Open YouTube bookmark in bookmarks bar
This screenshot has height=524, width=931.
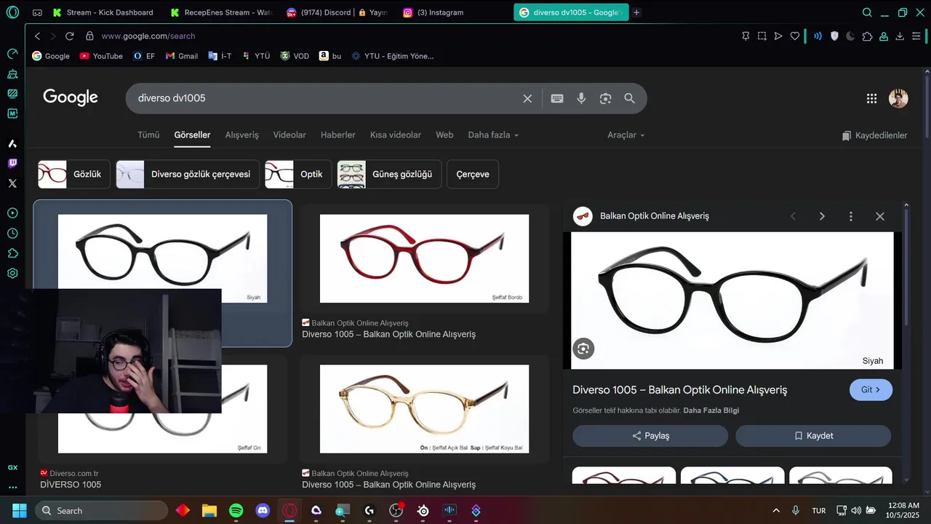[101, 56]
